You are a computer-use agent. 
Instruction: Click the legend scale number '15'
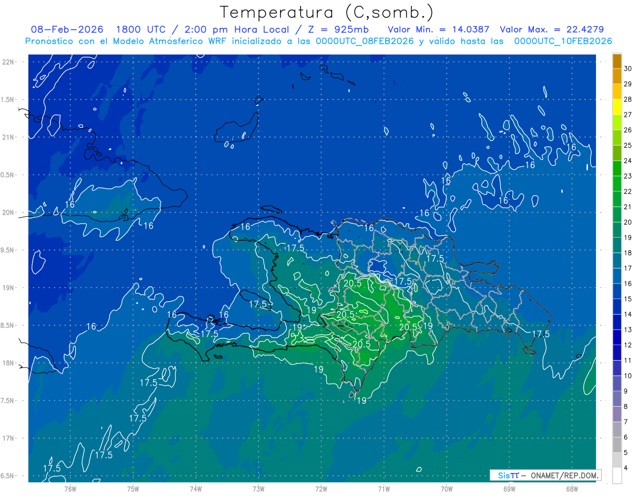click(x=628, y=299)
